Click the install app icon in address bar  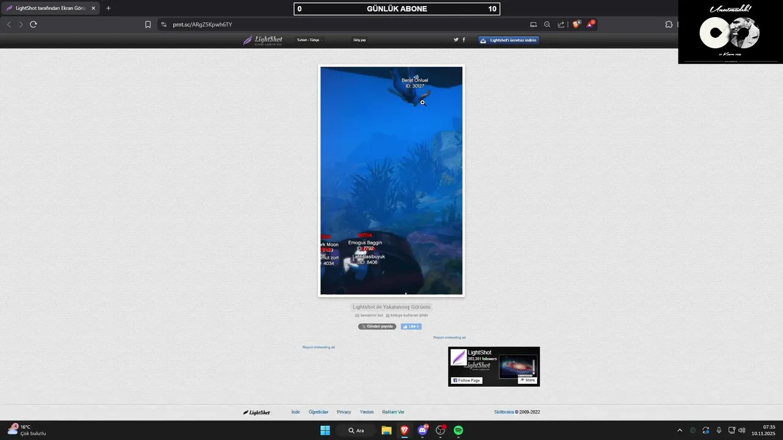[533, 24]
